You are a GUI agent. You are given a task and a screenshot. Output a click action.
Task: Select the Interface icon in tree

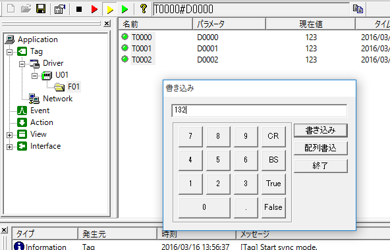click(x=22, y=146)
